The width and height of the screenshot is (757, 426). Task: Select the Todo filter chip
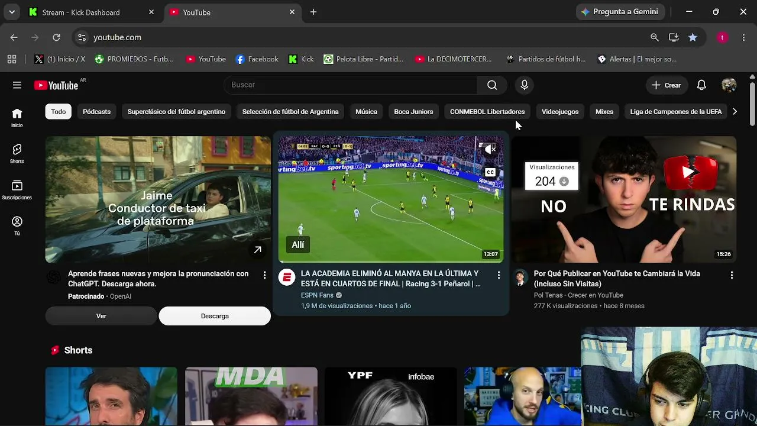tap(59, 112)
